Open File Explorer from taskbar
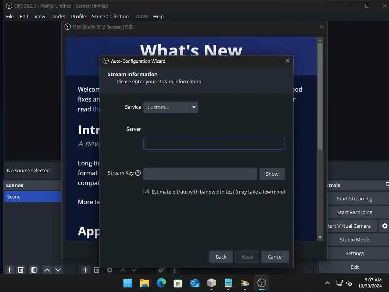 point(145,283)
